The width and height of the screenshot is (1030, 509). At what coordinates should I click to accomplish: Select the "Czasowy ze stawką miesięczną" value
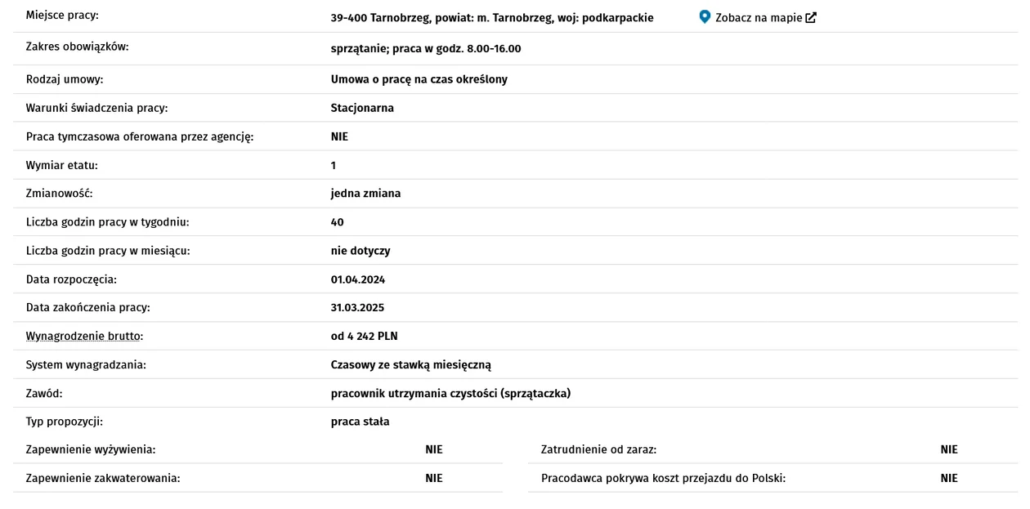(x=410, y=365)
